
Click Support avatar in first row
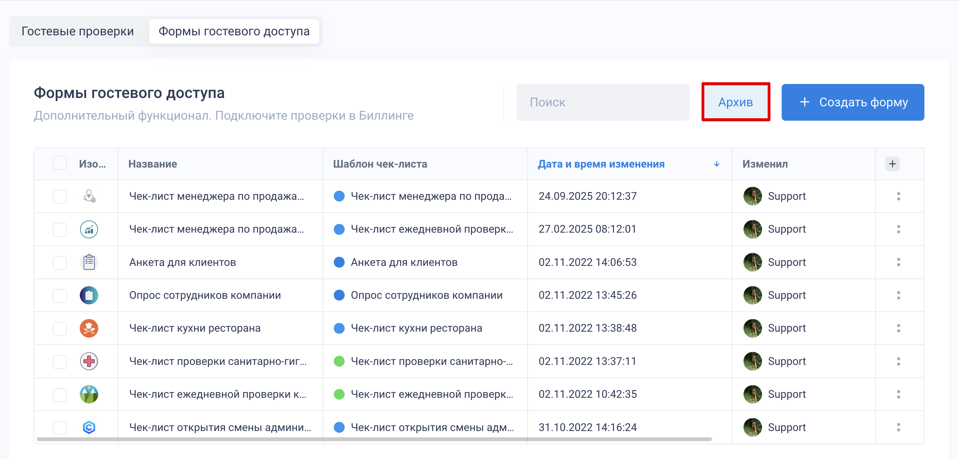[x=752, y=196]
